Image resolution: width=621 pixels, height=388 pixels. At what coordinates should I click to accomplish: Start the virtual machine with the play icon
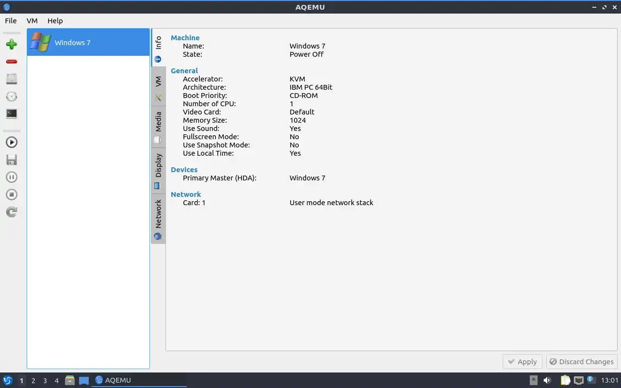click(x=12, y=142)
